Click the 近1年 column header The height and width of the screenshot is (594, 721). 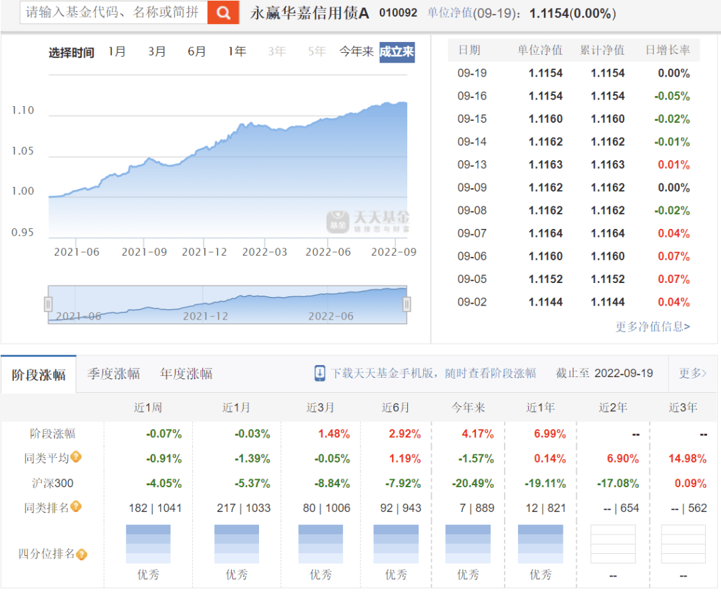tap(540, 407)
